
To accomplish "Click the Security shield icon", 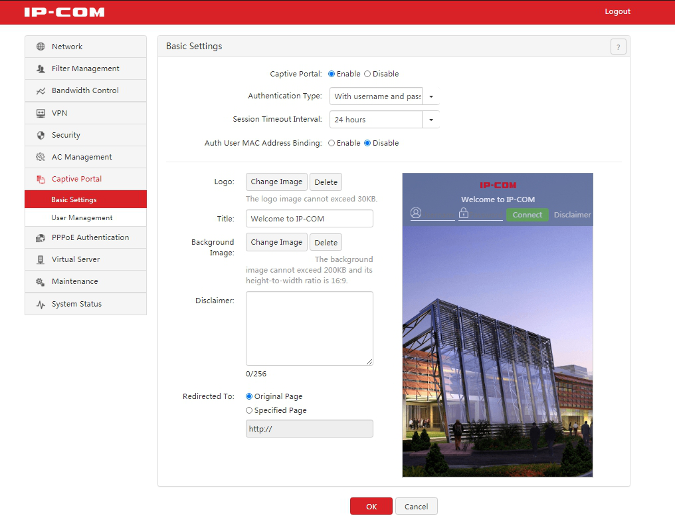I will point(41,135).
